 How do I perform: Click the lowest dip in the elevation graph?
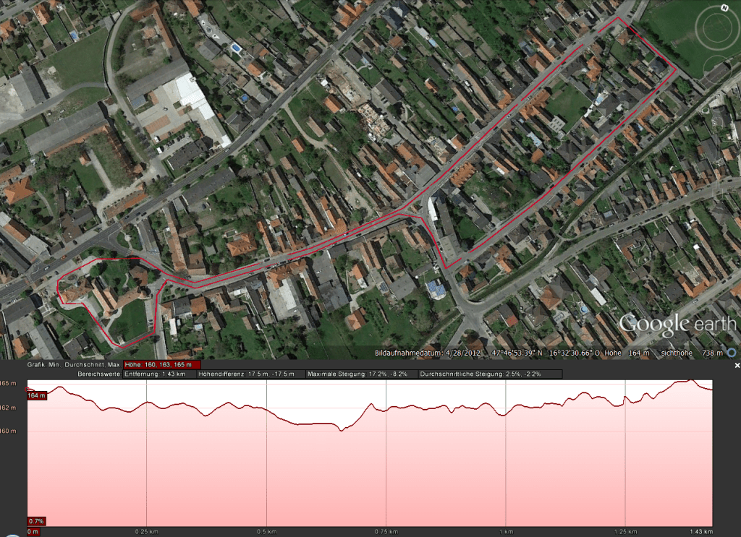tap(341, 430)
